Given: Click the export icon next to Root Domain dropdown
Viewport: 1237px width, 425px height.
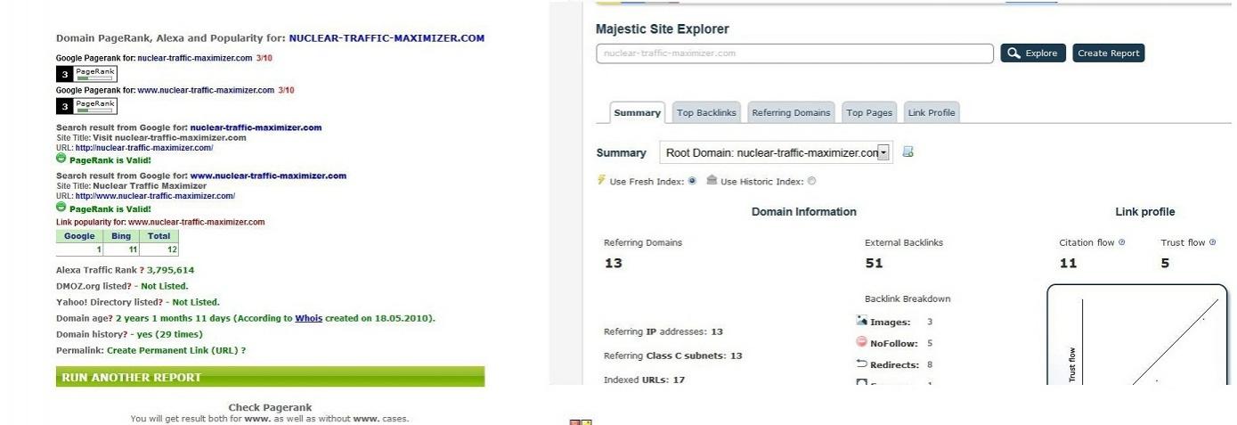Looking at the screenshot, I should click(908, 152).
